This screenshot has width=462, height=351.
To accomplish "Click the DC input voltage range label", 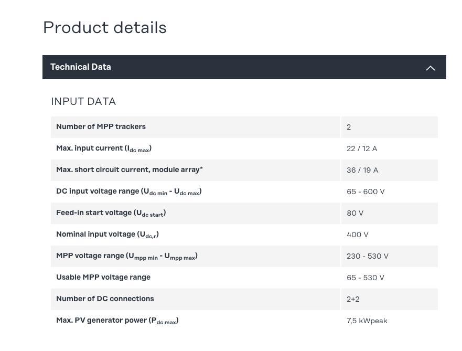I will [129, 192].
